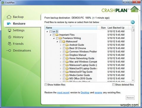This screenshot has height=108, width=142.
Task: Tick the G drive checkbox
Action: pyautogui.click(x=50, y=32)
